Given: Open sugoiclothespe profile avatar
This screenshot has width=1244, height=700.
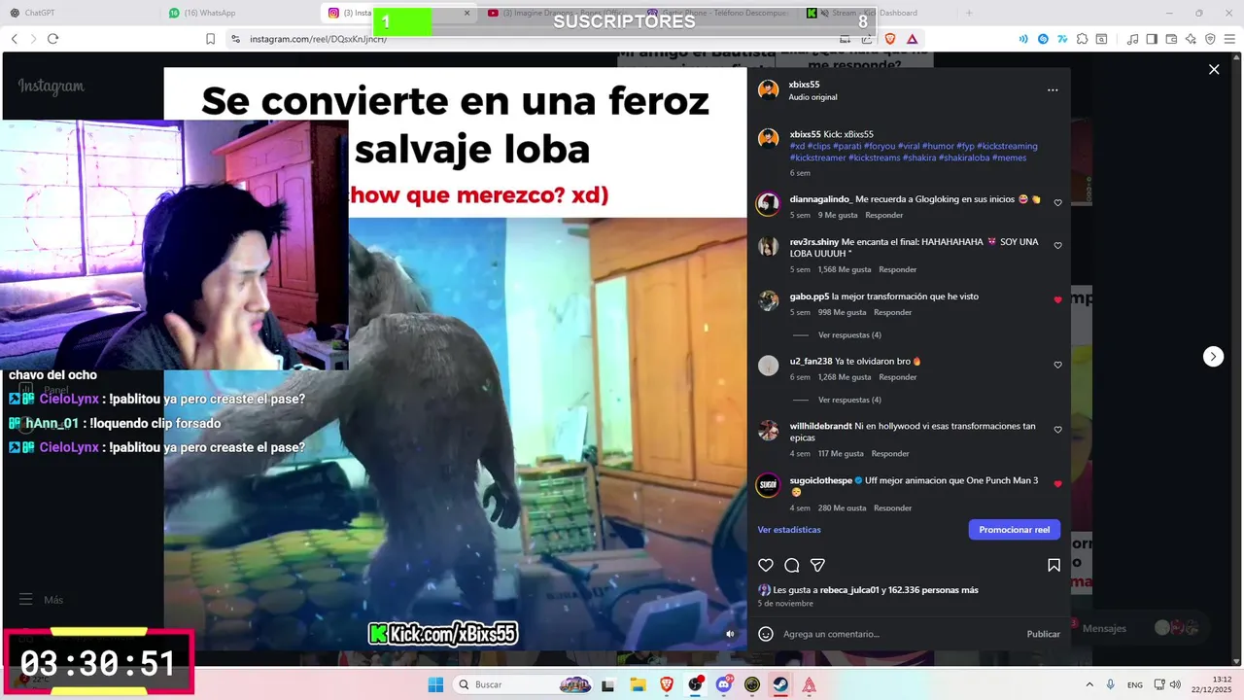Looking at the screenshot, I should point(768,486).
